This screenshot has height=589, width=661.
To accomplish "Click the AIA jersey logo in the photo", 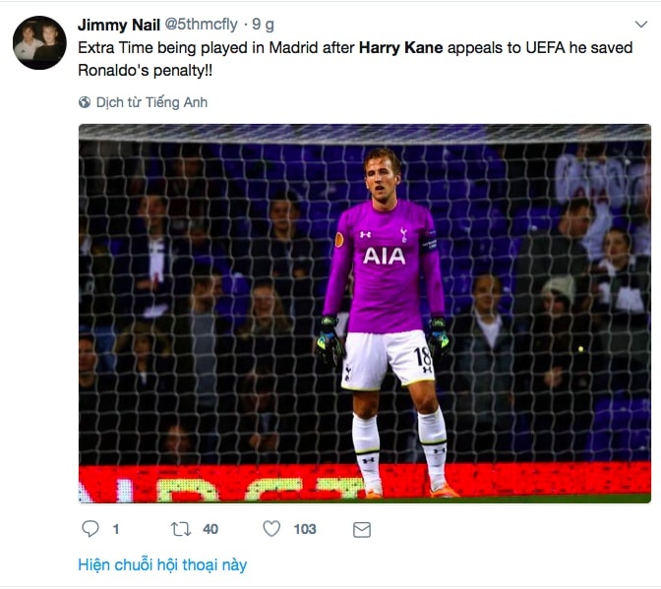I will click(384, 256).
